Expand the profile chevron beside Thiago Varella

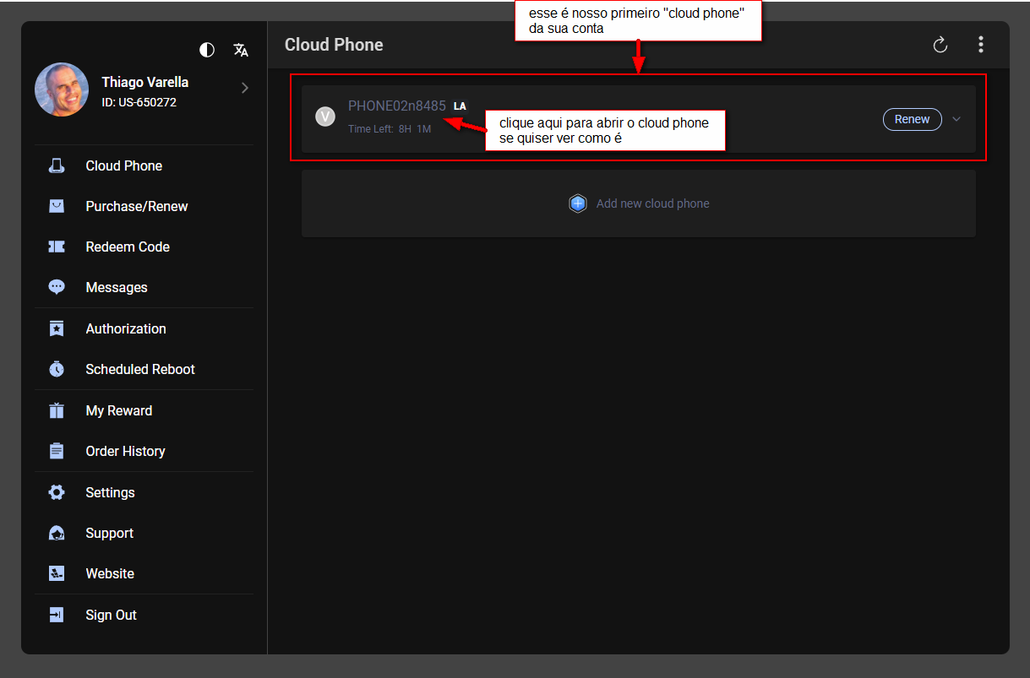(245, 88)
